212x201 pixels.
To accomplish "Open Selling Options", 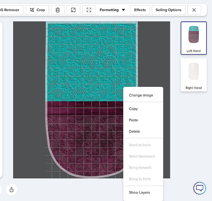I will click(169, 10).
